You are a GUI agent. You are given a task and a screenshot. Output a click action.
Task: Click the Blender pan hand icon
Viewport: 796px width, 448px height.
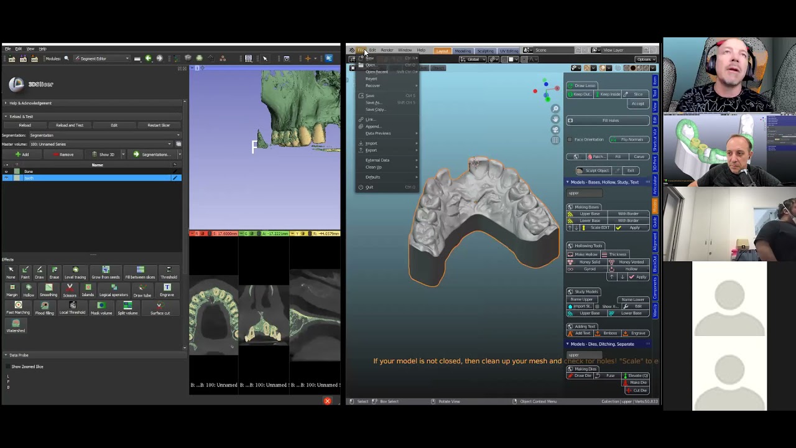tap(555, 119)
